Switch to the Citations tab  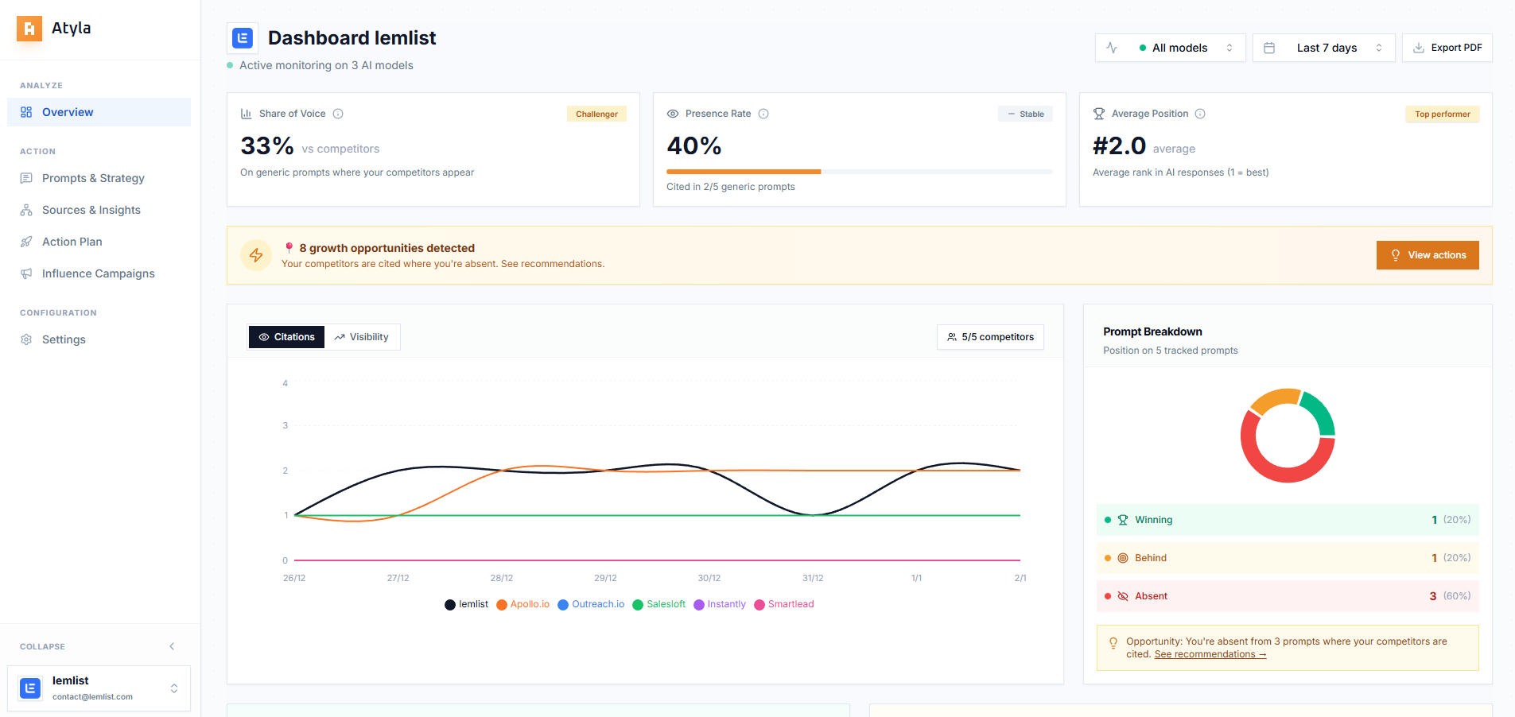point(286,336)
